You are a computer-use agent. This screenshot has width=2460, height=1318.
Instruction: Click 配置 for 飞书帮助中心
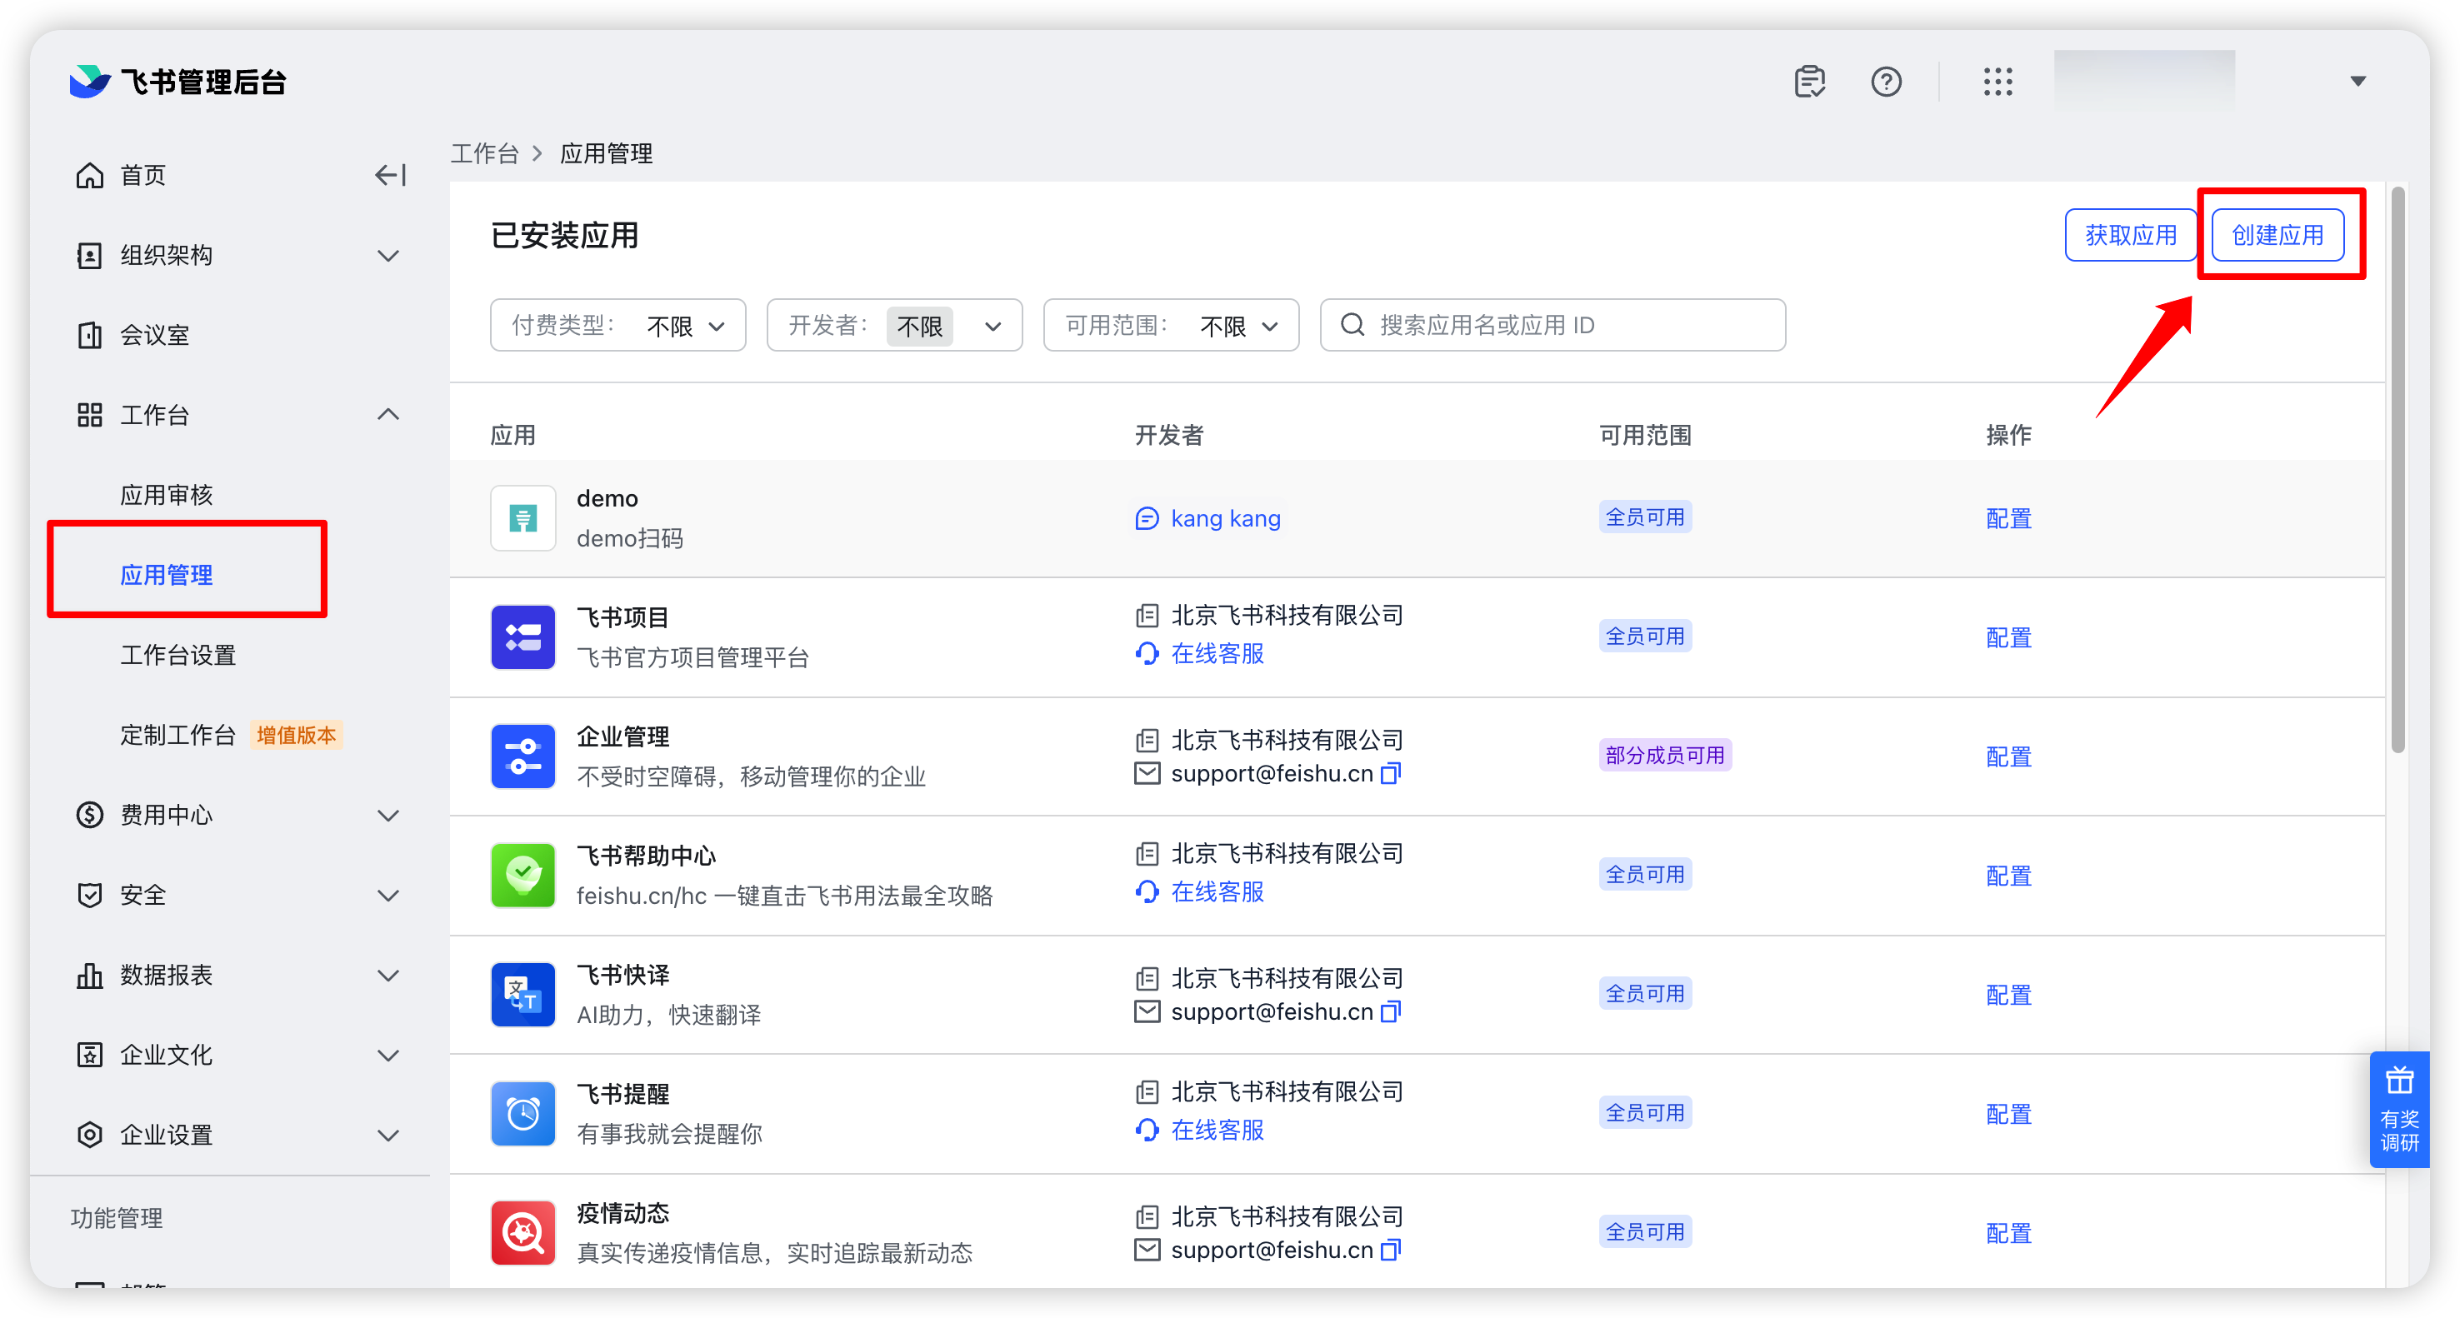click(2008, 876)
